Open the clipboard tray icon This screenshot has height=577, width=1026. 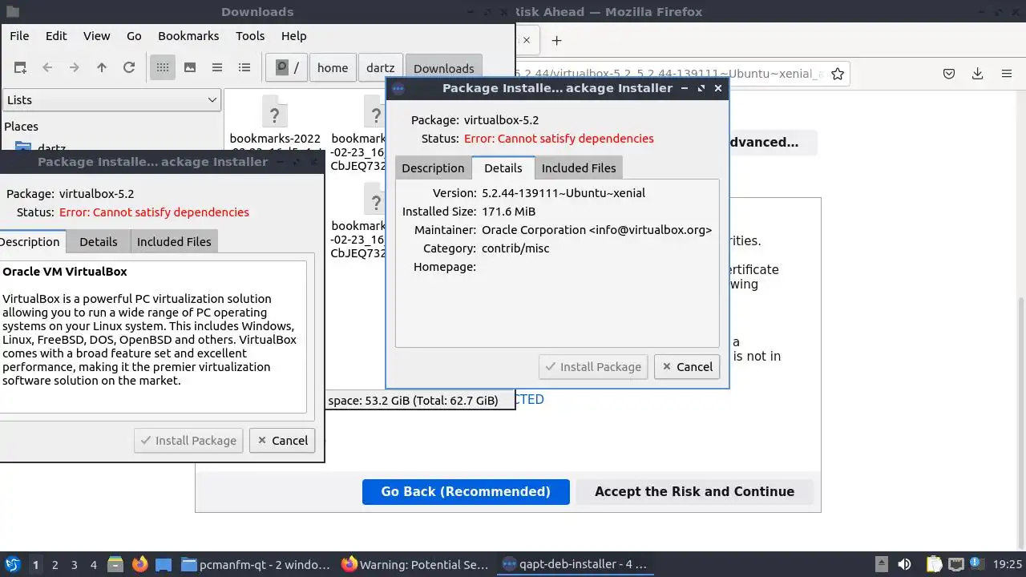(934, 565)
